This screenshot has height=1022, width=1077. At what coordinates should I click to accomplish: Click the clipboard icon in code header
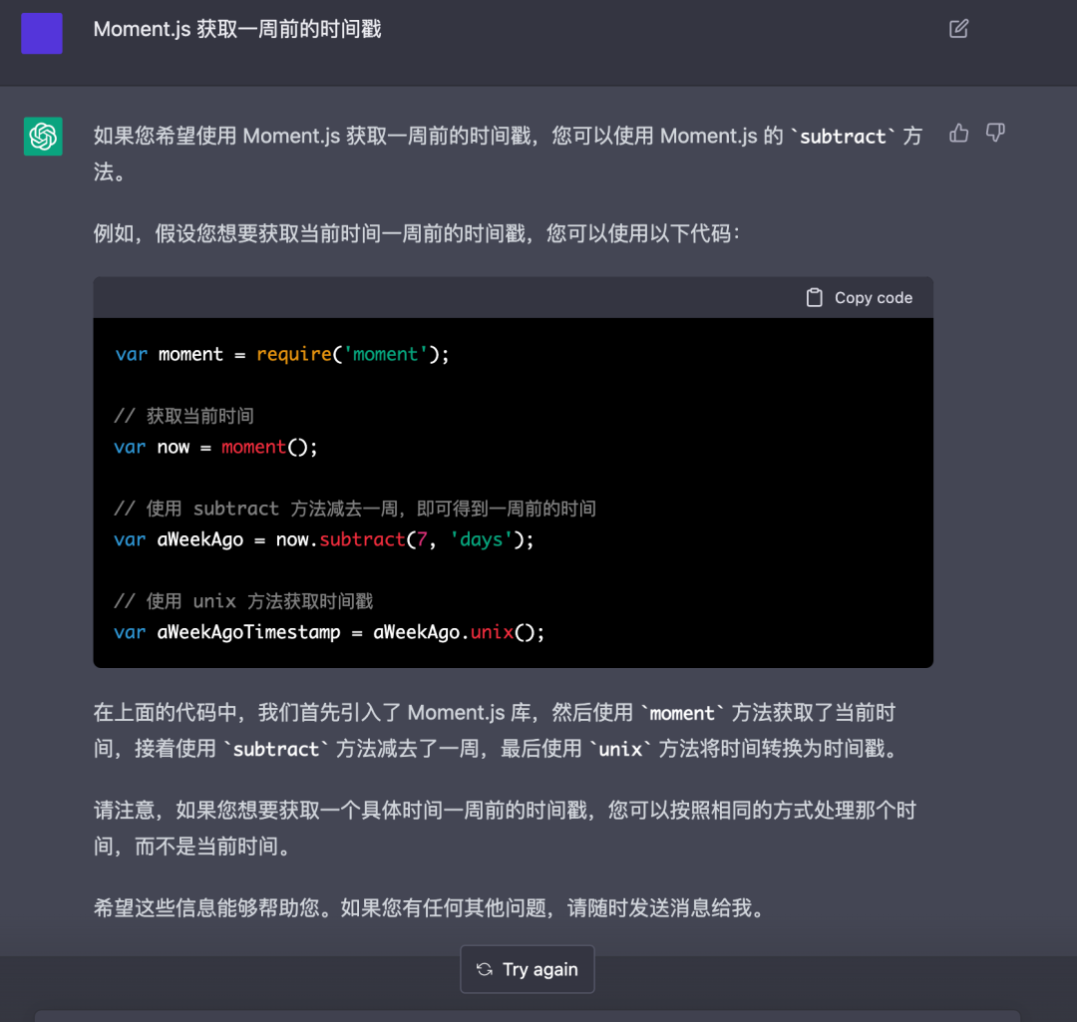814,297
